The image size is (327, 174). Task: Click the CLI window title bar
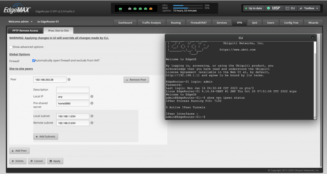(x=241, y=38)
